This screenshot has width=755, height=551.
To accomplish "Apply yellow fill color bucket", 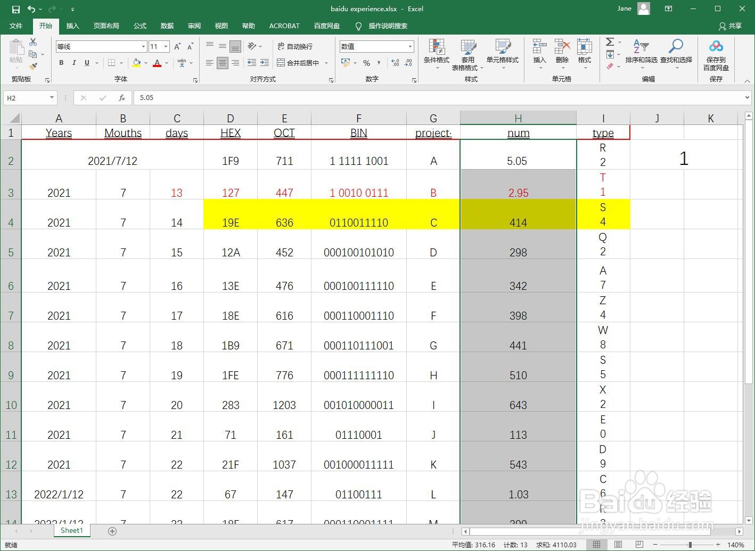I will tap(136, 63).
